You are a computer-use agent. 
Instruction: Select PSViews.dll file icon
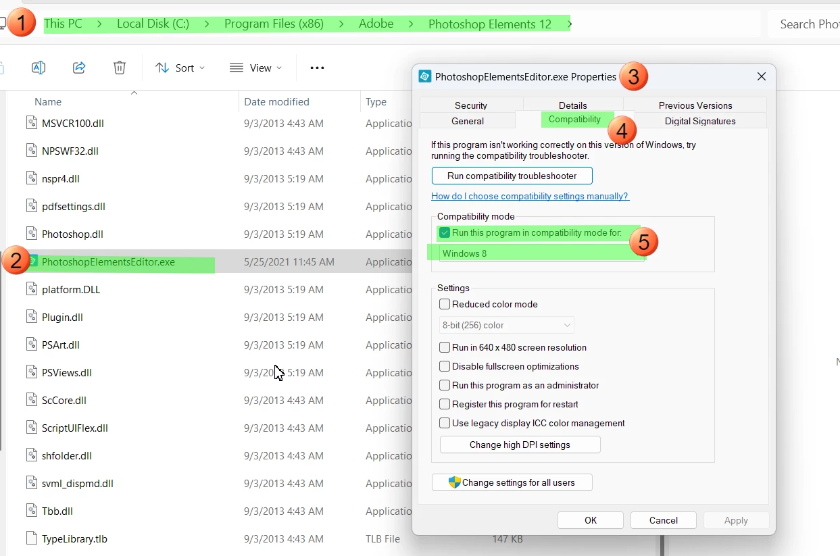click(x=32, y=372)
